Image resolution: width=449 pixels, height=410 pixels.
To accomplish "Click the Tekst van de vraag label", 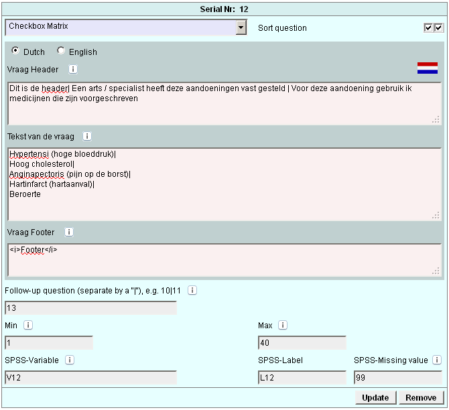I will (x=41, y=137).
